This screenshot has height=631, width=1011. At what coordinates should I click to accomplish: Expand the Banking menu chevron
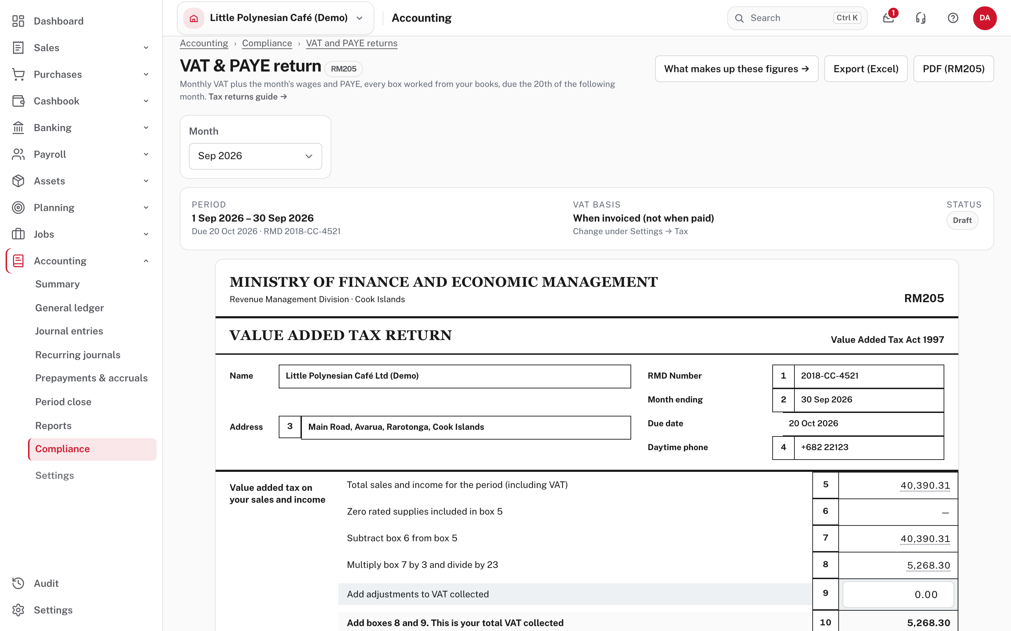[x=146, y=128]
